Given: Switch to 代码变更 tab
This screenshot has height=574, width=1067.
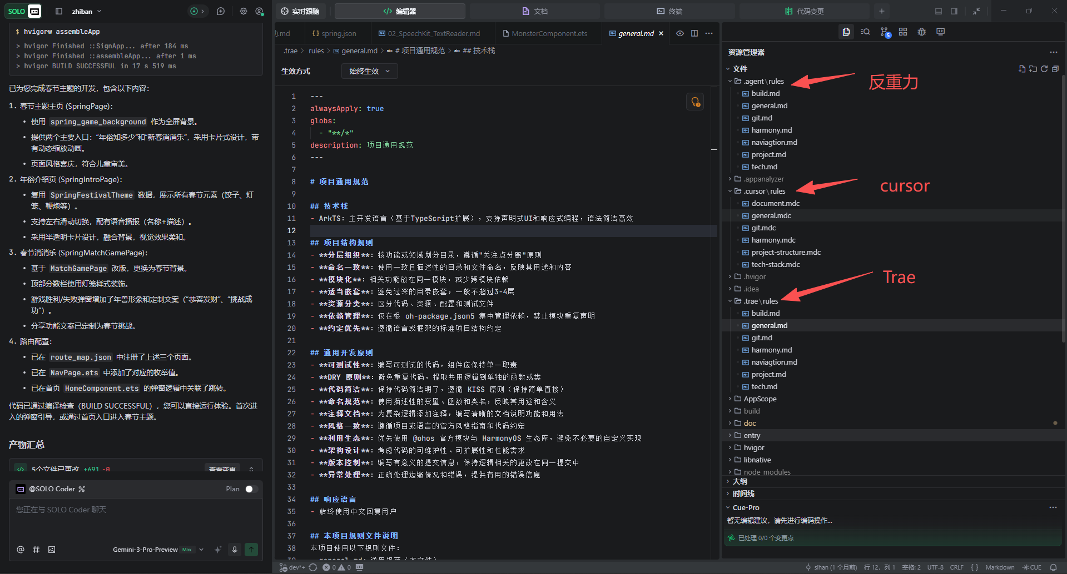Looking at the screenshot, I should pyautogui.click(x=804, y=11).
